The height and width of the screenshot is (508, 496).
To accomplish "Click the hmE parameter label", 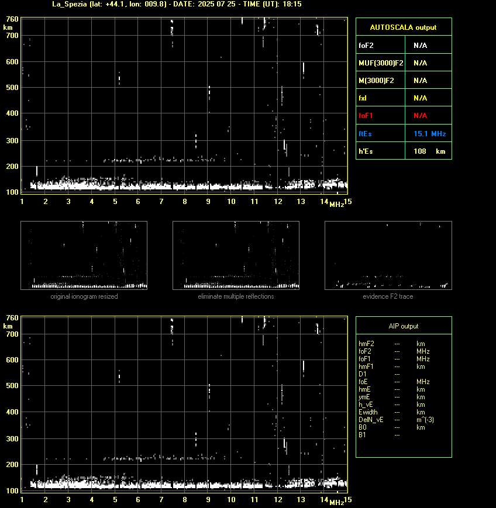I will click(x=364, y=389).
